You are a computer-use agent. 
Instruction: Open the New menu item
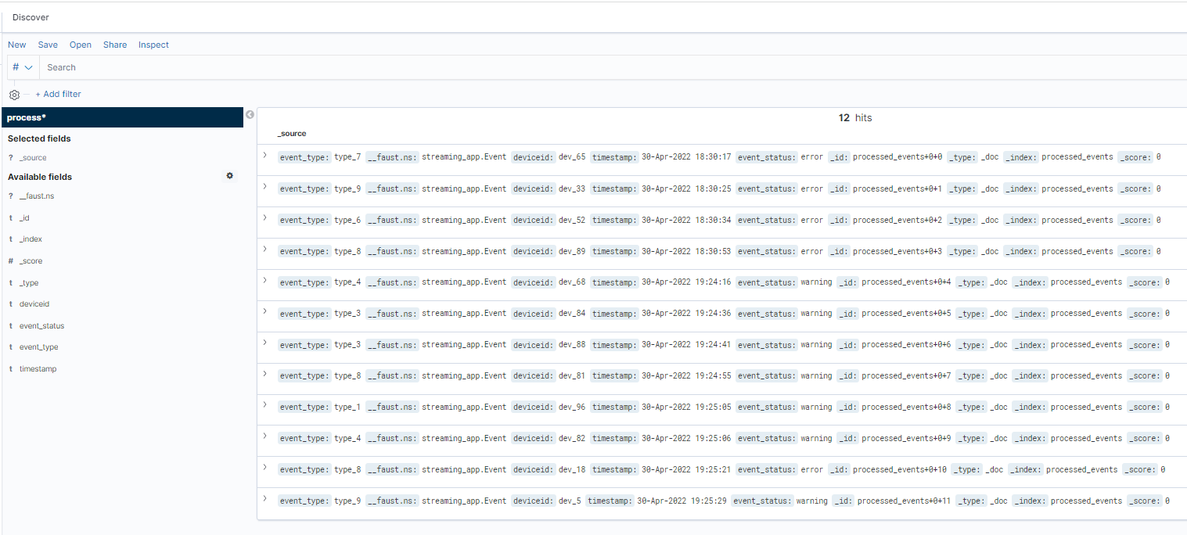pyautogui.click(x=16, y=45)
